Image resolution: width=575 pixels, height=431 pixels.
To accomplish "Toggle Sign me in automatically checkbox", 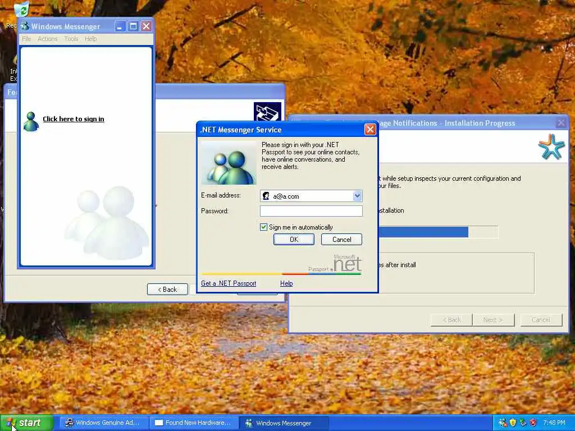I will click(x=263, y=227).
